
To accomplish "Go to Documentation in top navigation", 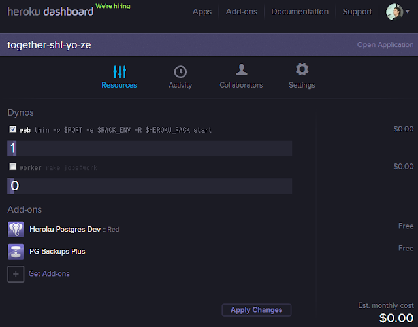I will click(300, 12).
